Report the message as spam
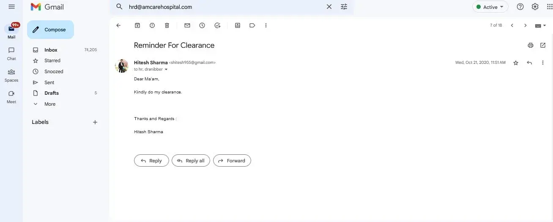Screen dimensions: 553x222 [152, 25]
